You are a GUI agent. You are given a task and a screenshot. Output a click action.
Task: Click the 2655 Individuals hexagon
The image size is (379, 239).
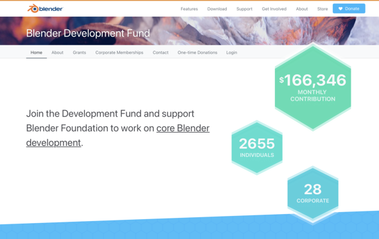coord(257,147)
